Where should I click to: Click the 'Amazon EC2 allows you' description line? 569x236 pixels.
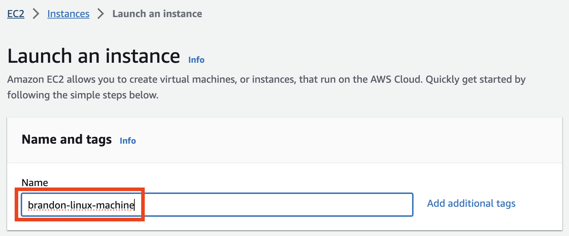[266, 79]
